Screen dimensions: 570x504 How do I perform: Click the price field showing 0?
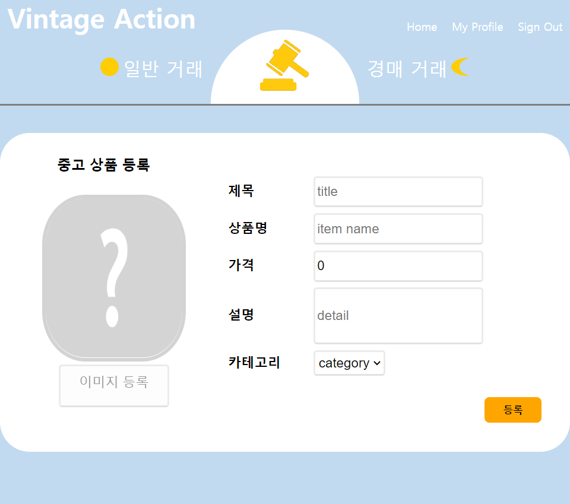(398, 266)
